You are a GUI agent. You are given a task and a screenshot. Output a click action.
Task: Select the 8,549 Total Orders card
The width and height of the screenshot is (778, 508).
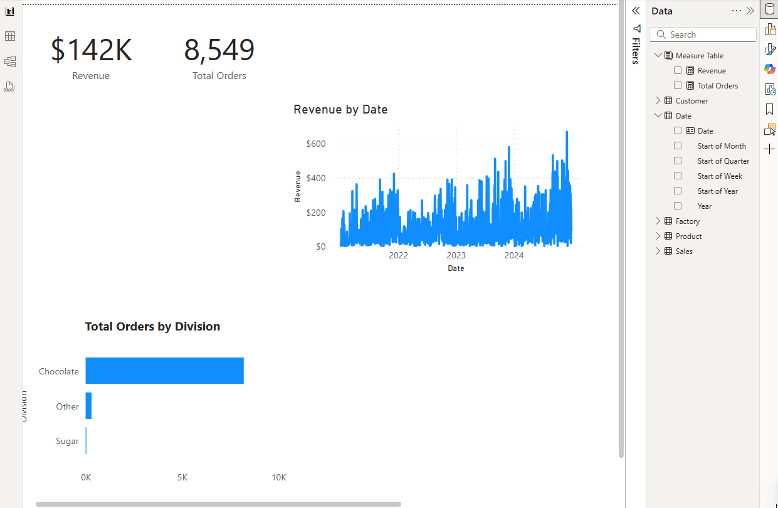click(219, 58)
